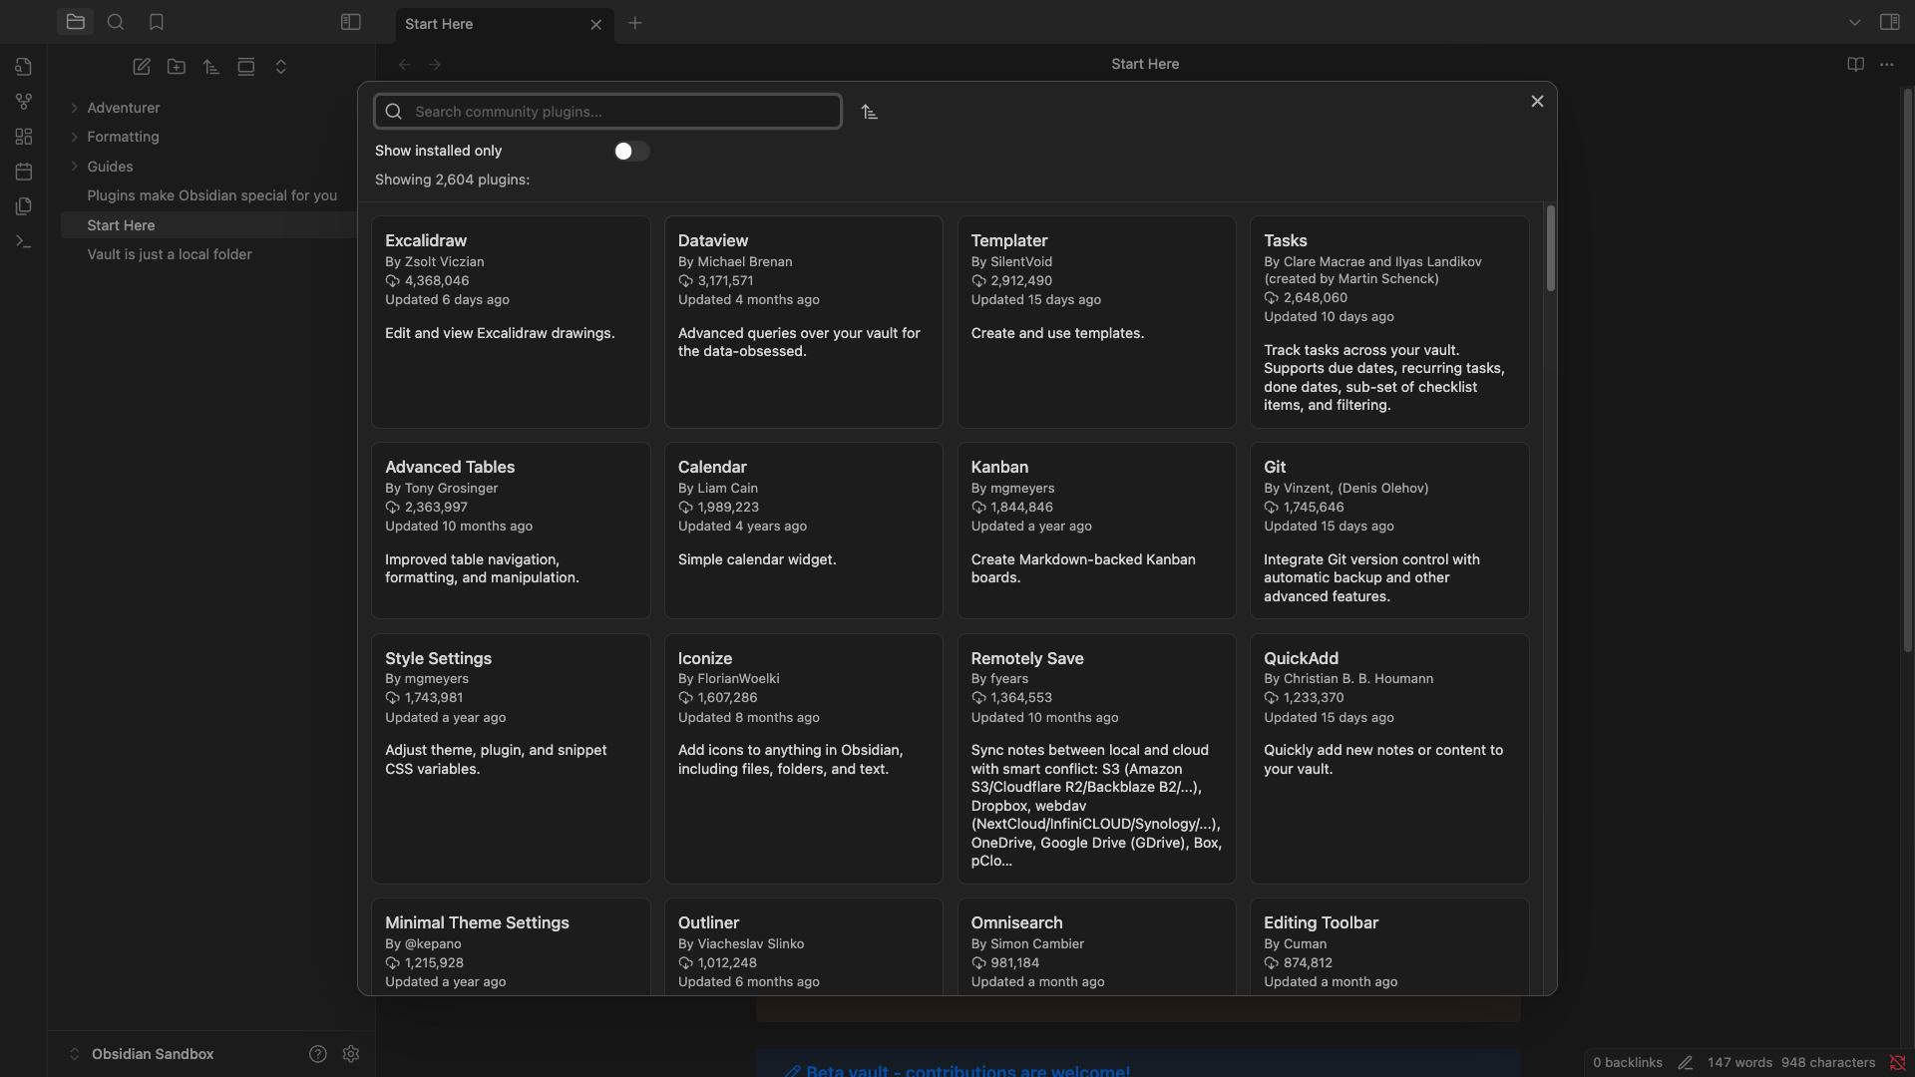Collapse the left sidebar toggle icon
Image resolution: width=1915 pixels, height=1077 pixels.
[x=351, y=22]
